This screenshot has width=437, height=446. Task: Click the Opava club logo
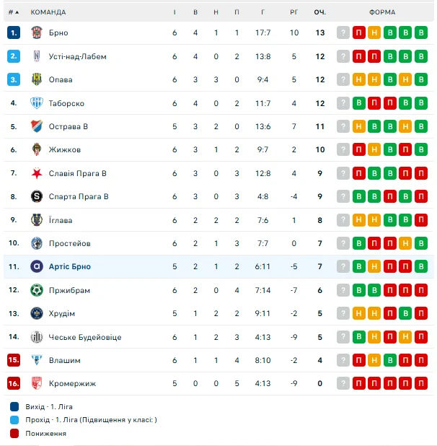tap(37, 79)
